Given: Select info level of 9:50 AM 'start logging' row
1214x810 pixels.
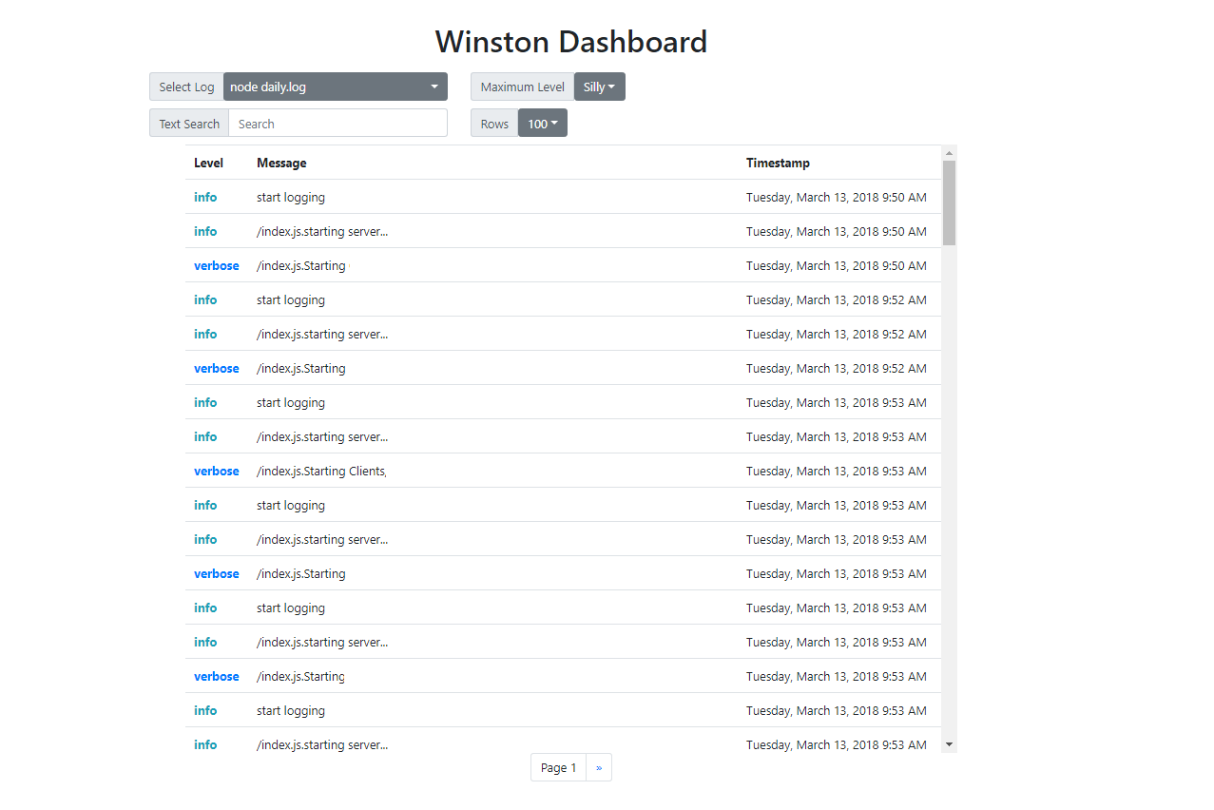Looking at the screenshot, I should 205,197.
